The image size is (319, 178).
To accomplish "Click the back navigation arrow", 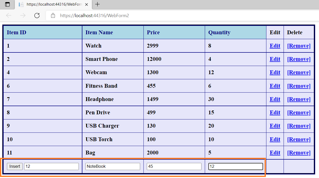I will coord(9,16).
